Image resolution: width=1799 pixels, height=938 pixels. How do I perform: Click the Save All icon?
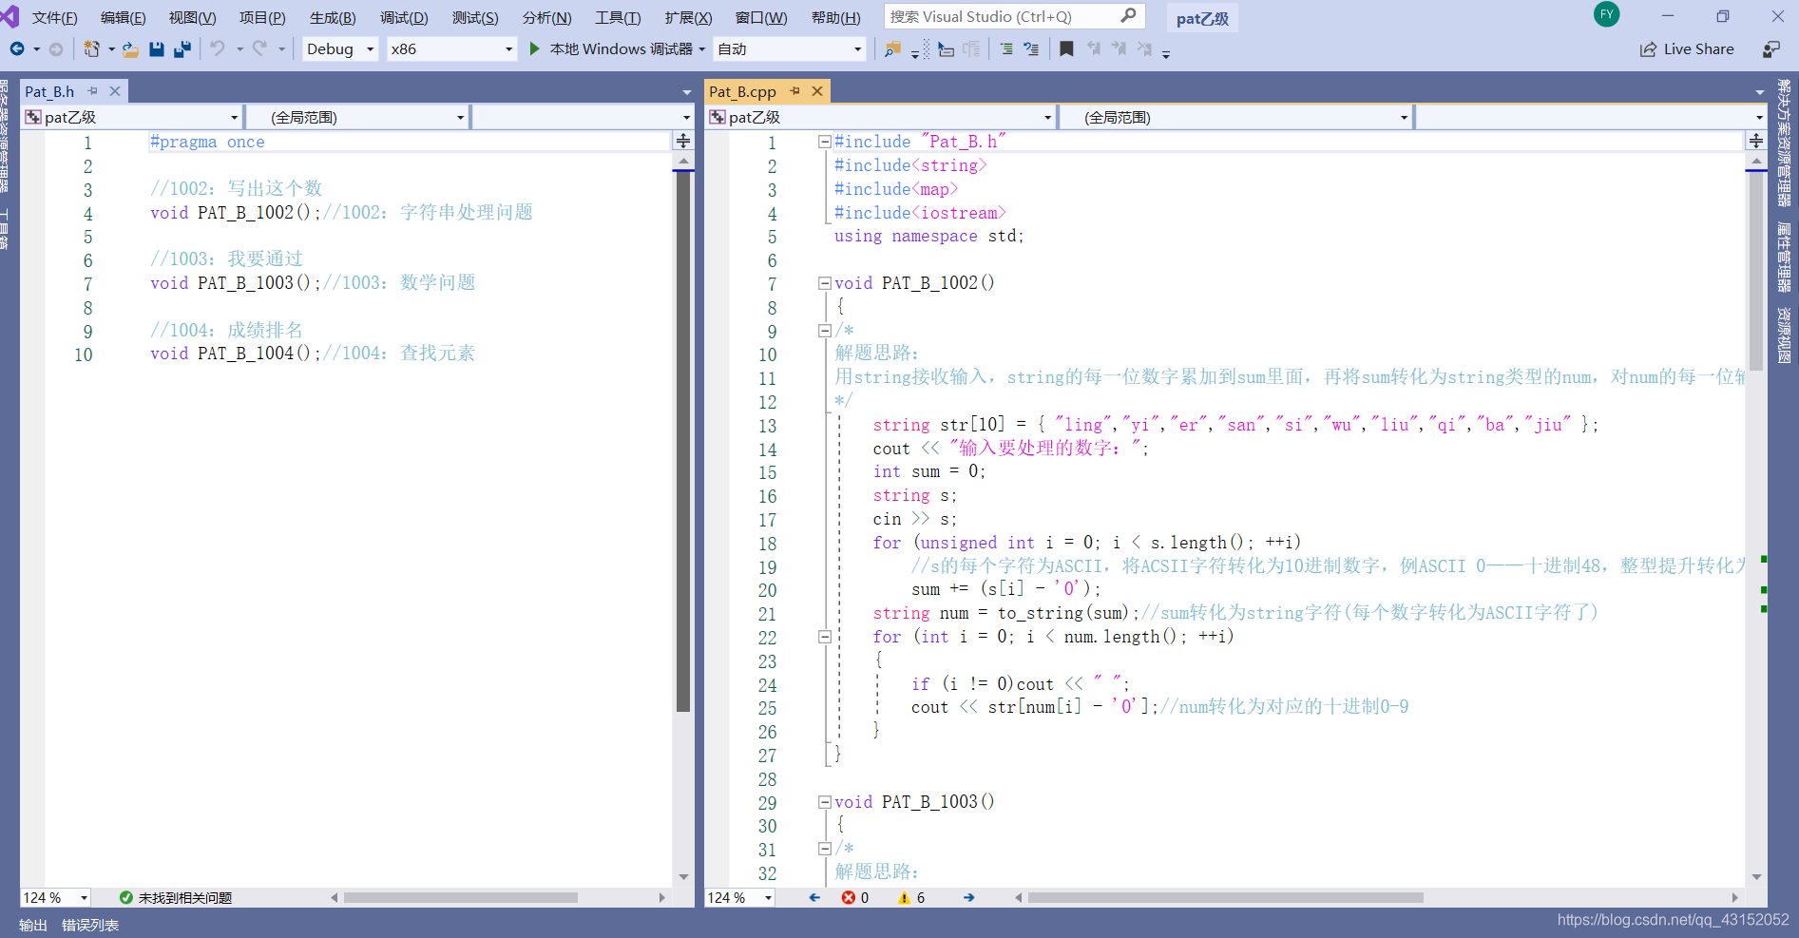182,49
